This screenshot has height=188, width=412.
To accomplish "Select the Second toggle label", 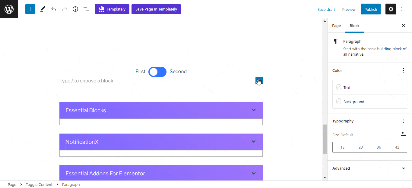I will click(178, 71).
